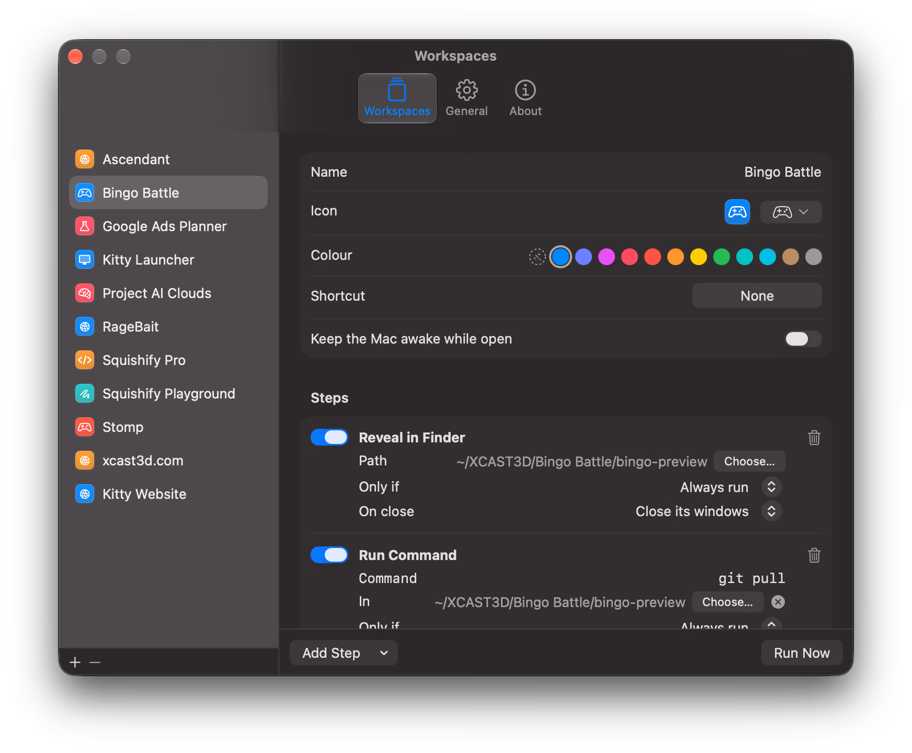Open On close popup showing Close its windows
The height and width of the screenshot is (753, 912).
(771, 511)
